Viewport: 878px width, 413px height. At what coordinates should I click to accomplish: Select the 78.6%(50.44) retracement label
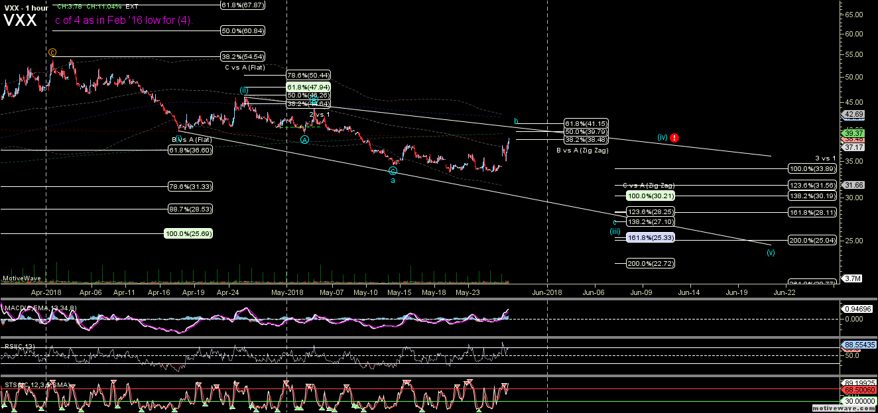tap(308, 76)
